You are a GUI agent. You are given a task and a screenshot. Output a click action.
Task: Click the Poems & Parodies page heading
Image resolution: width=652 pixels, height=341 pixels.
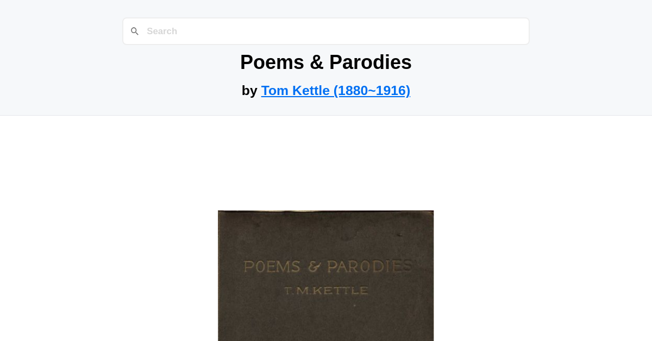(x=326, y=62)
